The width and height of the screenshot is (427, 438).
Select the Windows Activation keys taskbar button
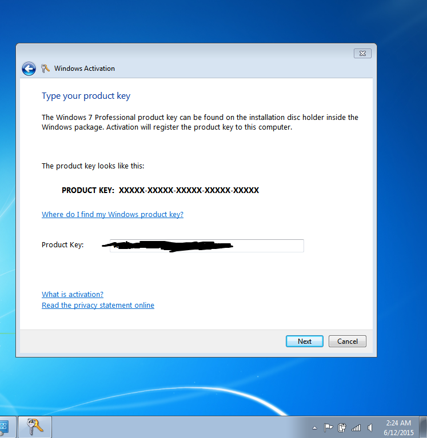pos(35,427)
